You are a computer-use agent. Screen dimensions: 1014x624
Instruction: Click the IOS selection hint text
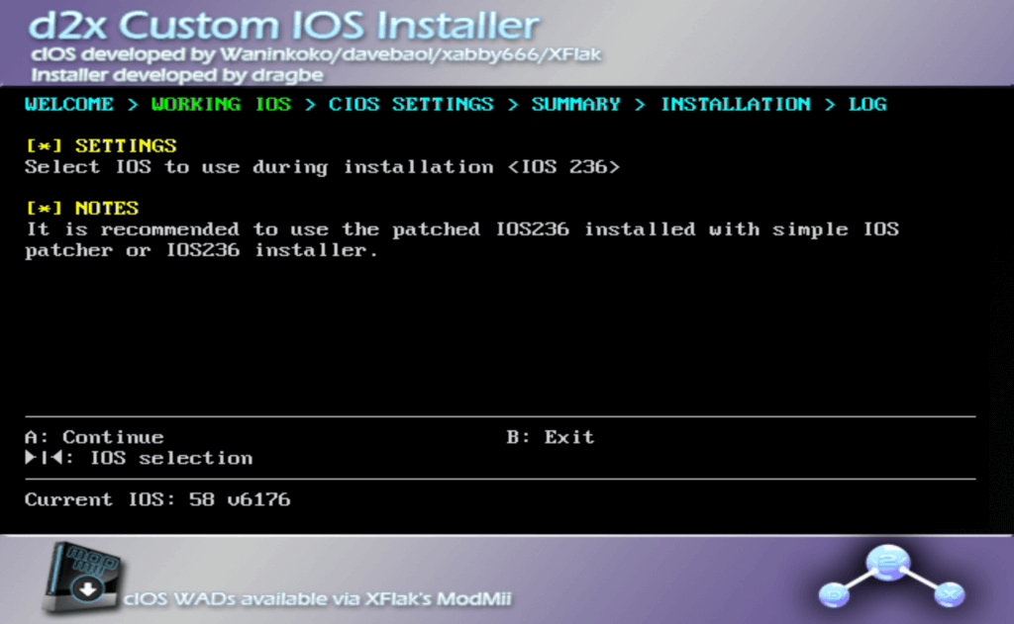click(x=171, y=458)
